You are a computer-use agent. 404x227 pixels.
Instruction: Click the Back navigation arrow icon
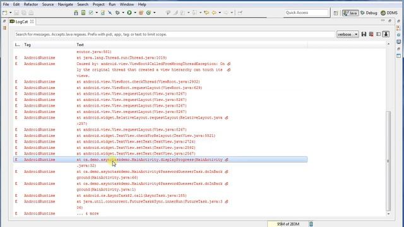(x=214, y=13)
